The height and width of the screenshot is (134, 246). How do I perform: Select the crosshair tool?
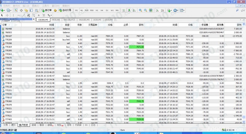tap(7, 15)
